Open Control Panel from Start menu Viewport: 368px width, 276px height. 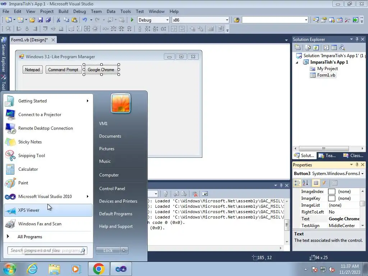[x=112, y=189]
